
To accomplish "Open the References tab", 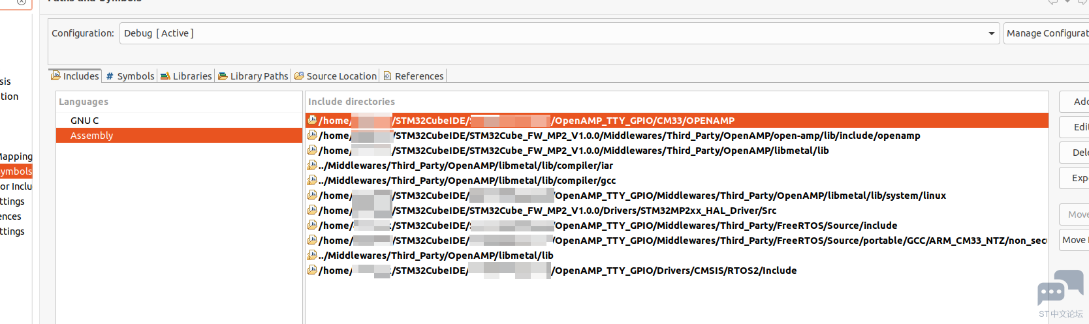I will tap(413, 76).
